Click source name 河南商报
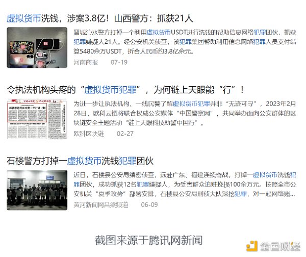The image size is (306, 257). pos(86,62)
